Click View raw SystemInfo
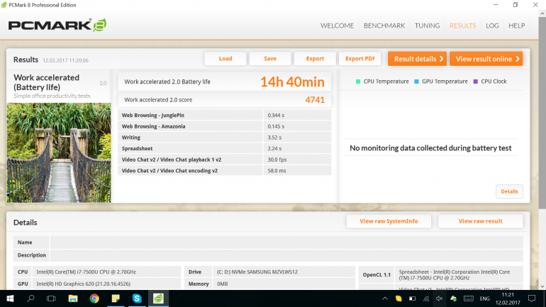 pos(389,221)
